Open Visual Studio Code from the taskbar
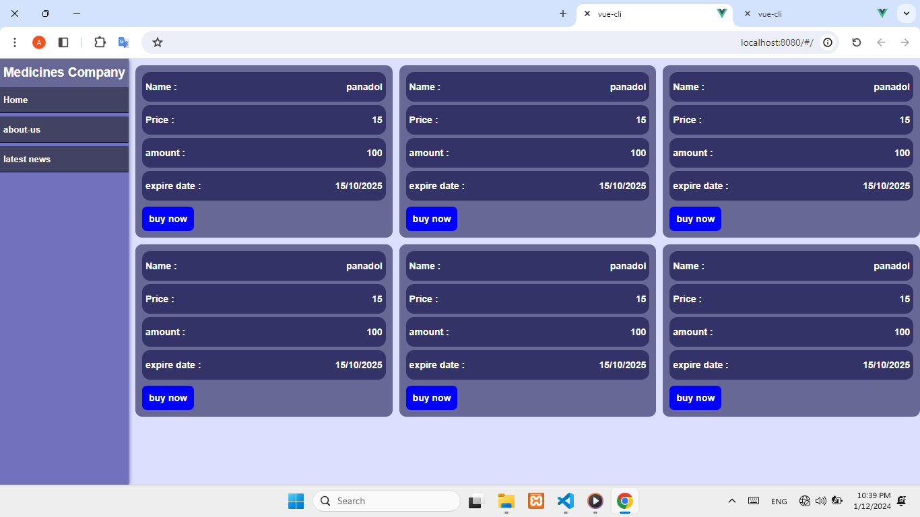Image resolution: width=920 pixels, height=517 pixels. (565, 501)
